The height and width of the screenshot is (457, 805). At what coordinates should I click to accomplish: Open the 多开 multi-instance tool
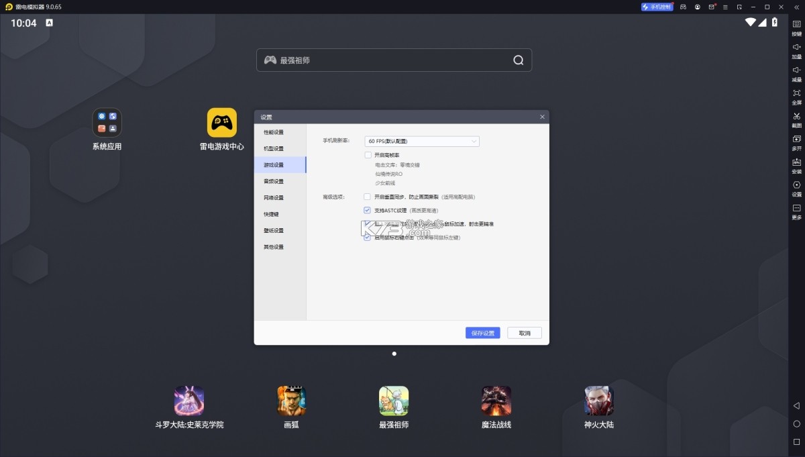796,142
